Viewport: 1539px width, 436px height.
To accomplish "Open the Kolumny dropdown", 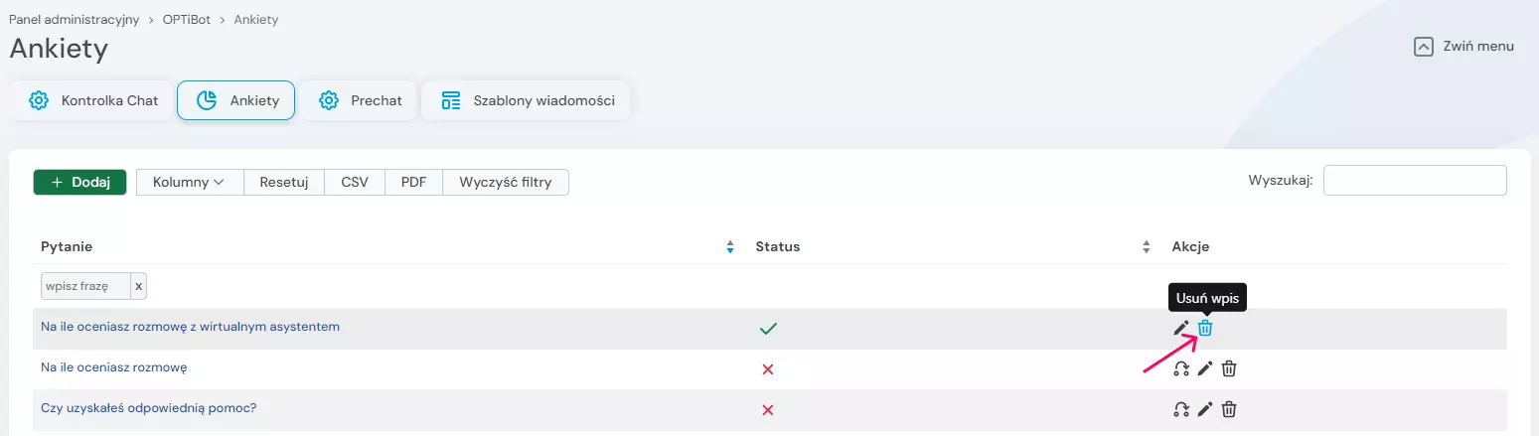I will (x=189, y=183).
